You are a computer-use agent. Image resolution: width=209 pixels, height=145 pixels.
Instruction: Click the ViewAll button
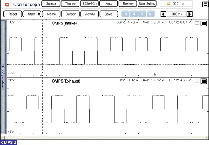point(90,14)
